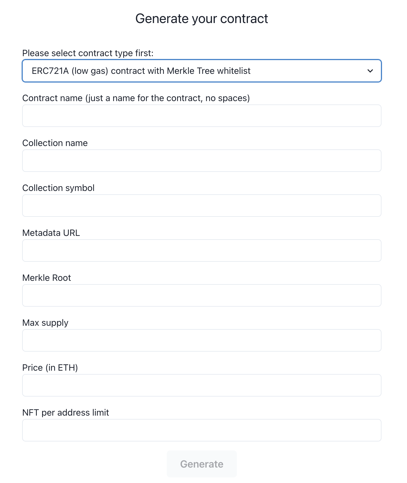This screenshot has width=407, height=483.
Task: Click the NFT per address limit label
Action: (66, 413)
